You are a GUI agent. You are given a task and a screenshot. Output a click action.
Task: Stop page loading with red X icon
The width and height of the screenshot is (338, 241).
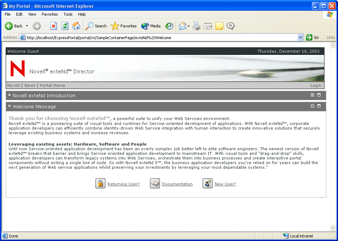tap(53, 26)
